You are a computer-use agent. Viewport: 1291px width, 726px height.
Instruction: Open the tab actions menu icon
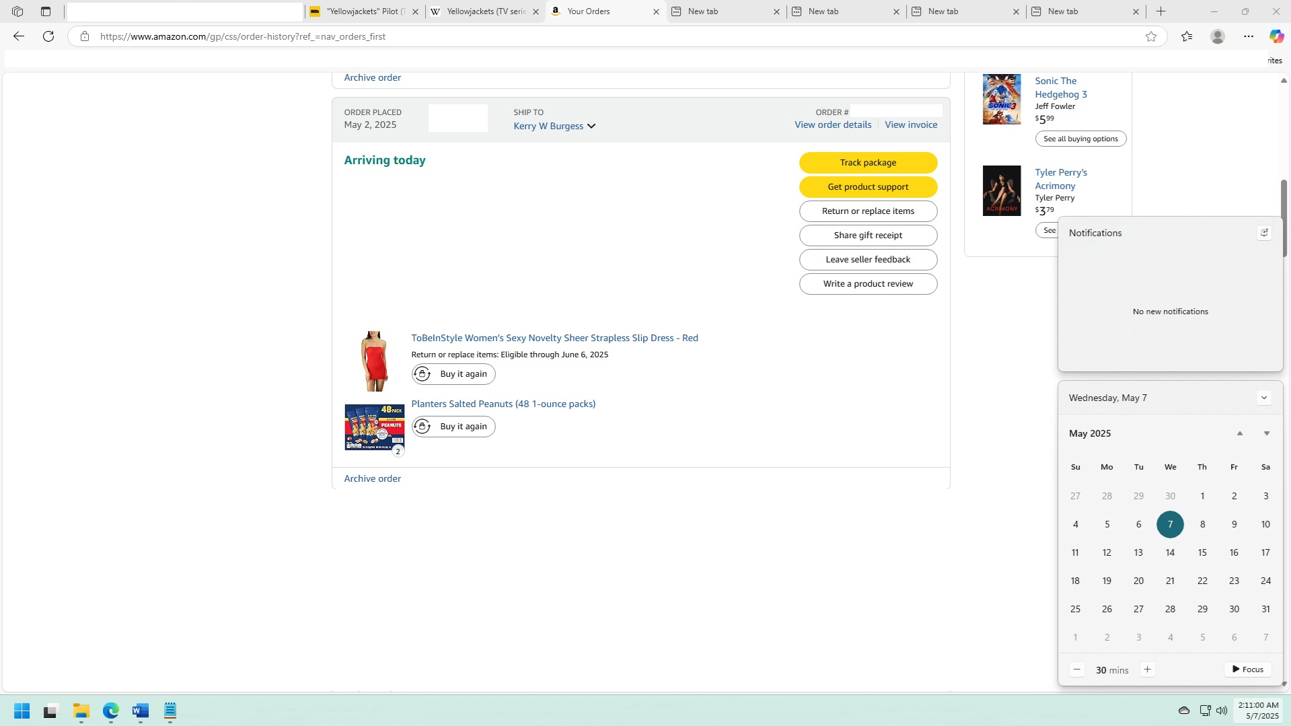(x=46, y=11)
